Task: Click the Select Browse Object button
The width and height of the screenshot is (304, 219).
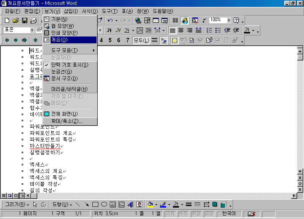Action: (x=300, y=184)
